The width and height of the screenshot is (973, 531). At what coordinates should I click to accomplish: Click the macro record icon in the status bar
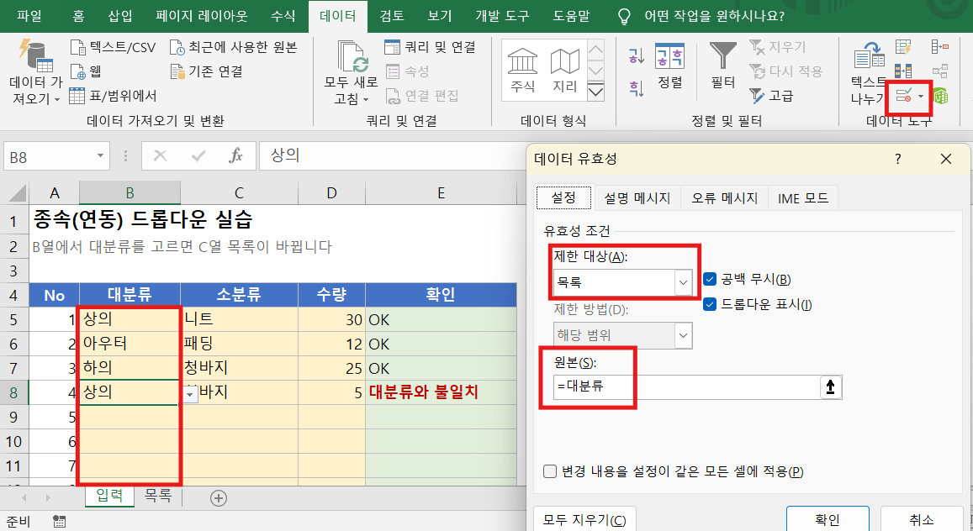pyautogui.click(x=59, y=522)
